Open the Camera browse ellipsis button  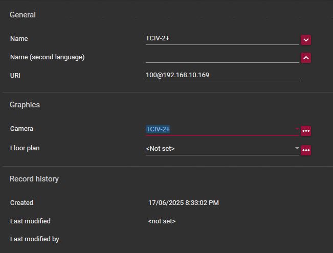tap(306, 131)
